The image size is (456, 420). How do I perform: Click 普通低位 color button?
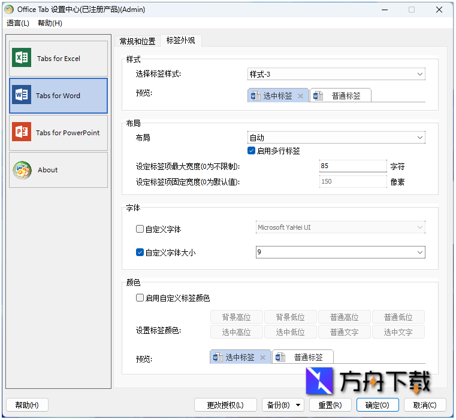(x=398, y=317)
